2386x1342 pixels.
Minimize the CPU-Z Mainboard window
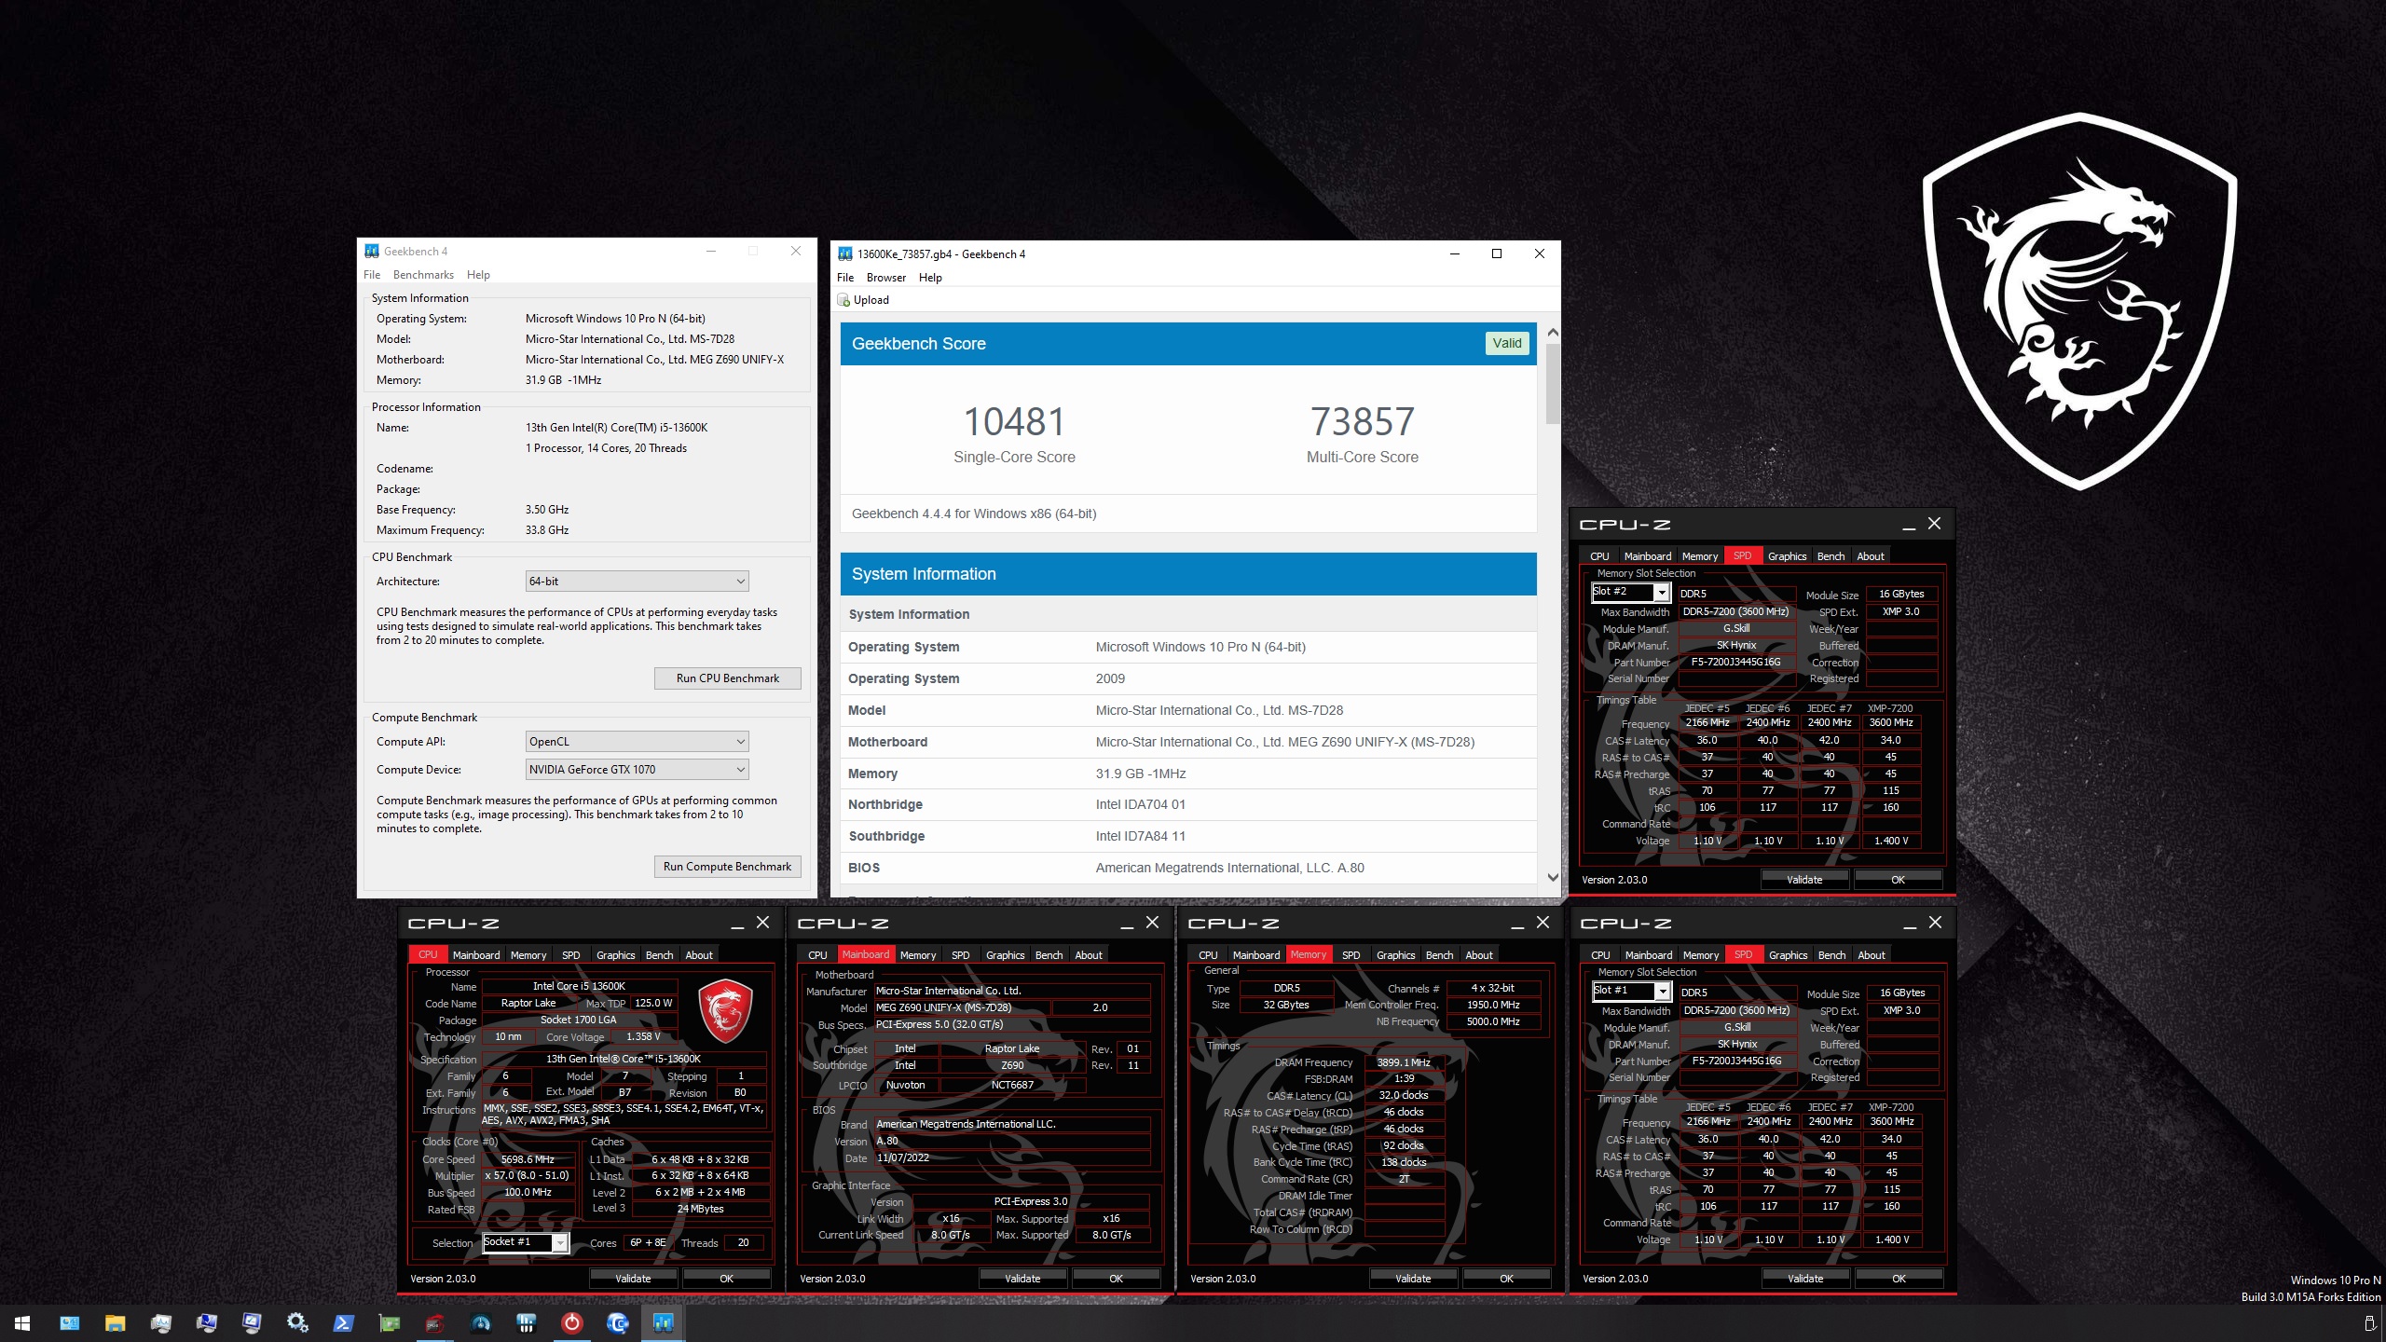tap(1127, 923)
